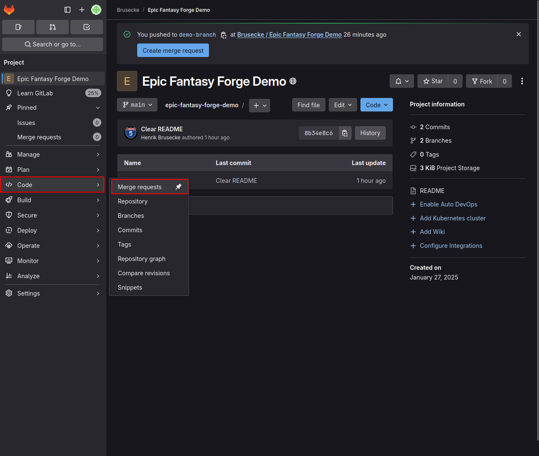Select Compare revisions menu item
This screenshot has width=539, height=456.
click(x=149, y=273)
